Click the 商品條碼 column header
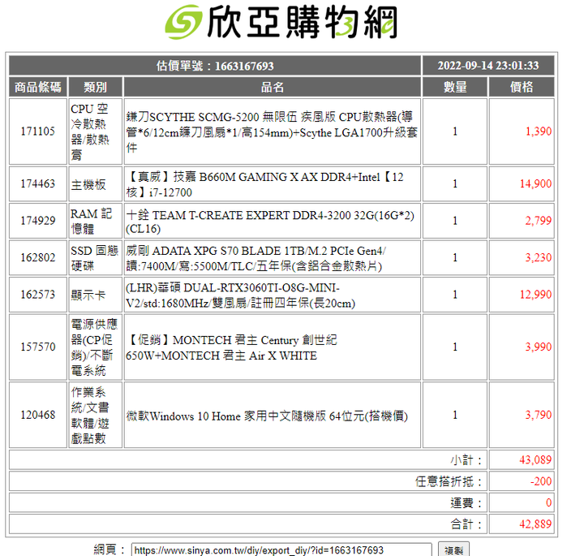584x556 pixels. tap(37, 87)
